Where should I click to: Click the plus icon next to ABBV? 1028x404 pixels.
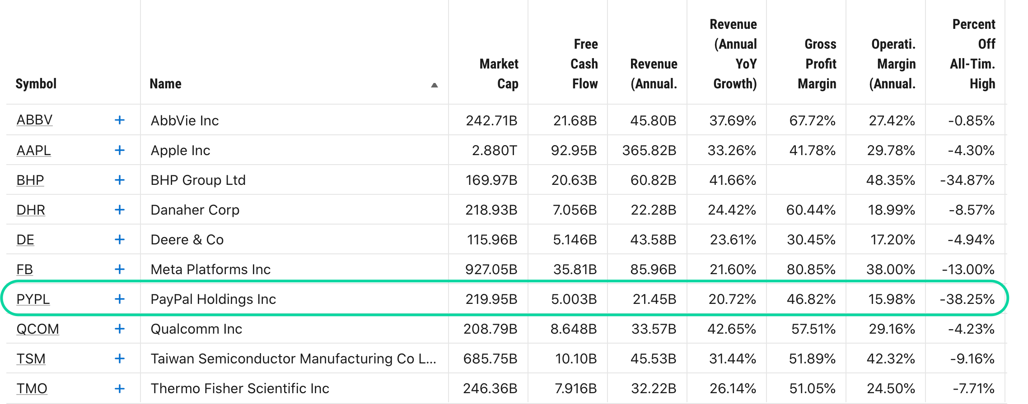click(x=120, y=120)
